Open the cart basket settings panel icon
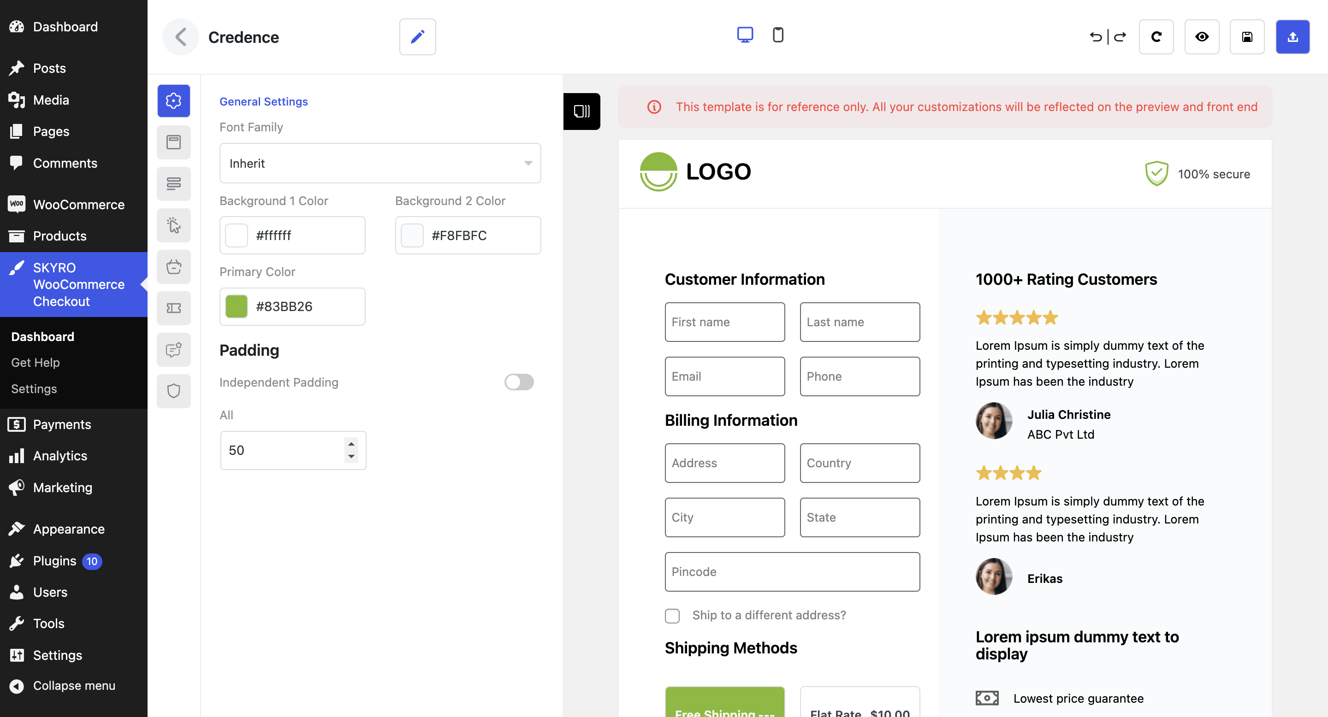This screenshot has height=717, width=1328. (174, 266)
